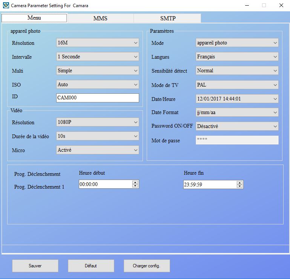This screenshot has height=279, width=290.
Task: Click the Mot de passe field
Action: [237, 140]
